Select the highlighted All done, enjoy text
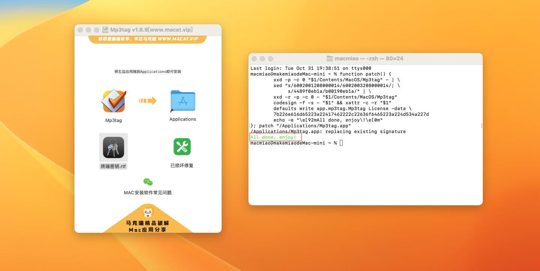Image resolution: width=540 pixels, height=271 pixels. coord(275,137)
